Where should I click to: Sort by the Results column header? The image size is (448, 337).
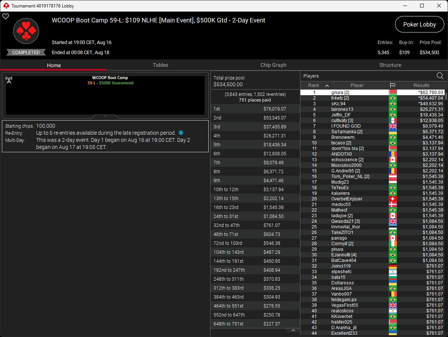pos(422,85)
